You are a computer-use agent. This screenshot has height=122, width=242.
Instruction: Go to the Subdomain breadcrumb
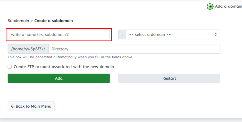tap(18, 21)
